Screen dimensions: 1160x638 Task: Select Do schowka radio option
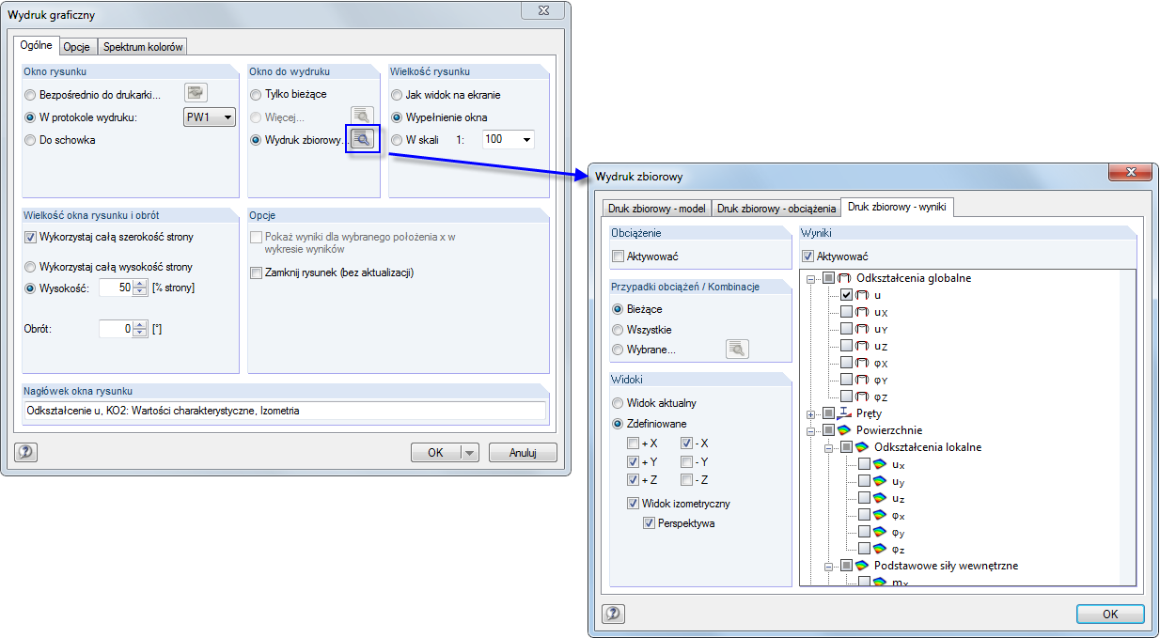31,140
